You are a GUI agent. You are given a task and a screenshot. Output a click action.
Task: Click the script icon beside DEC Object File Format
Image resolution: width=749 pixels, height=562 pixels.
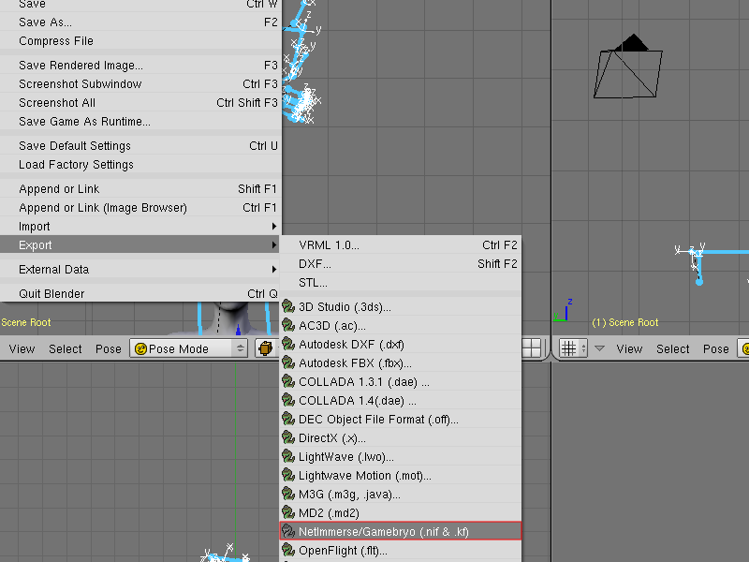click(x=288, y=419)
